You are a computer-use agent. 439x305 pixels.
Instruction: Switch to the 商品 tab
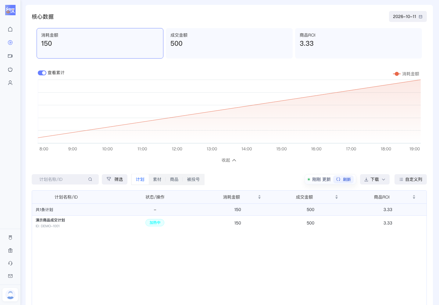174,179
